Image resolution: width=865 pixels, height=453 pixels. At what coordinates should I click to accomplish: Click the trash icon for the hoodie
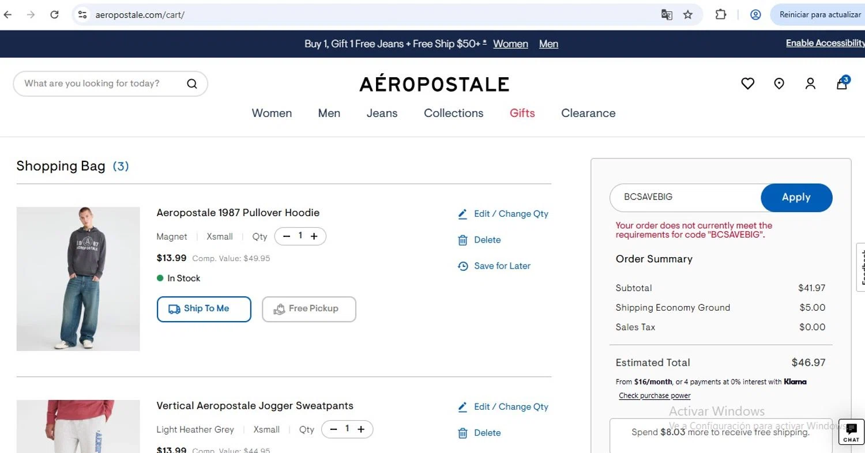tap(462, 240)
